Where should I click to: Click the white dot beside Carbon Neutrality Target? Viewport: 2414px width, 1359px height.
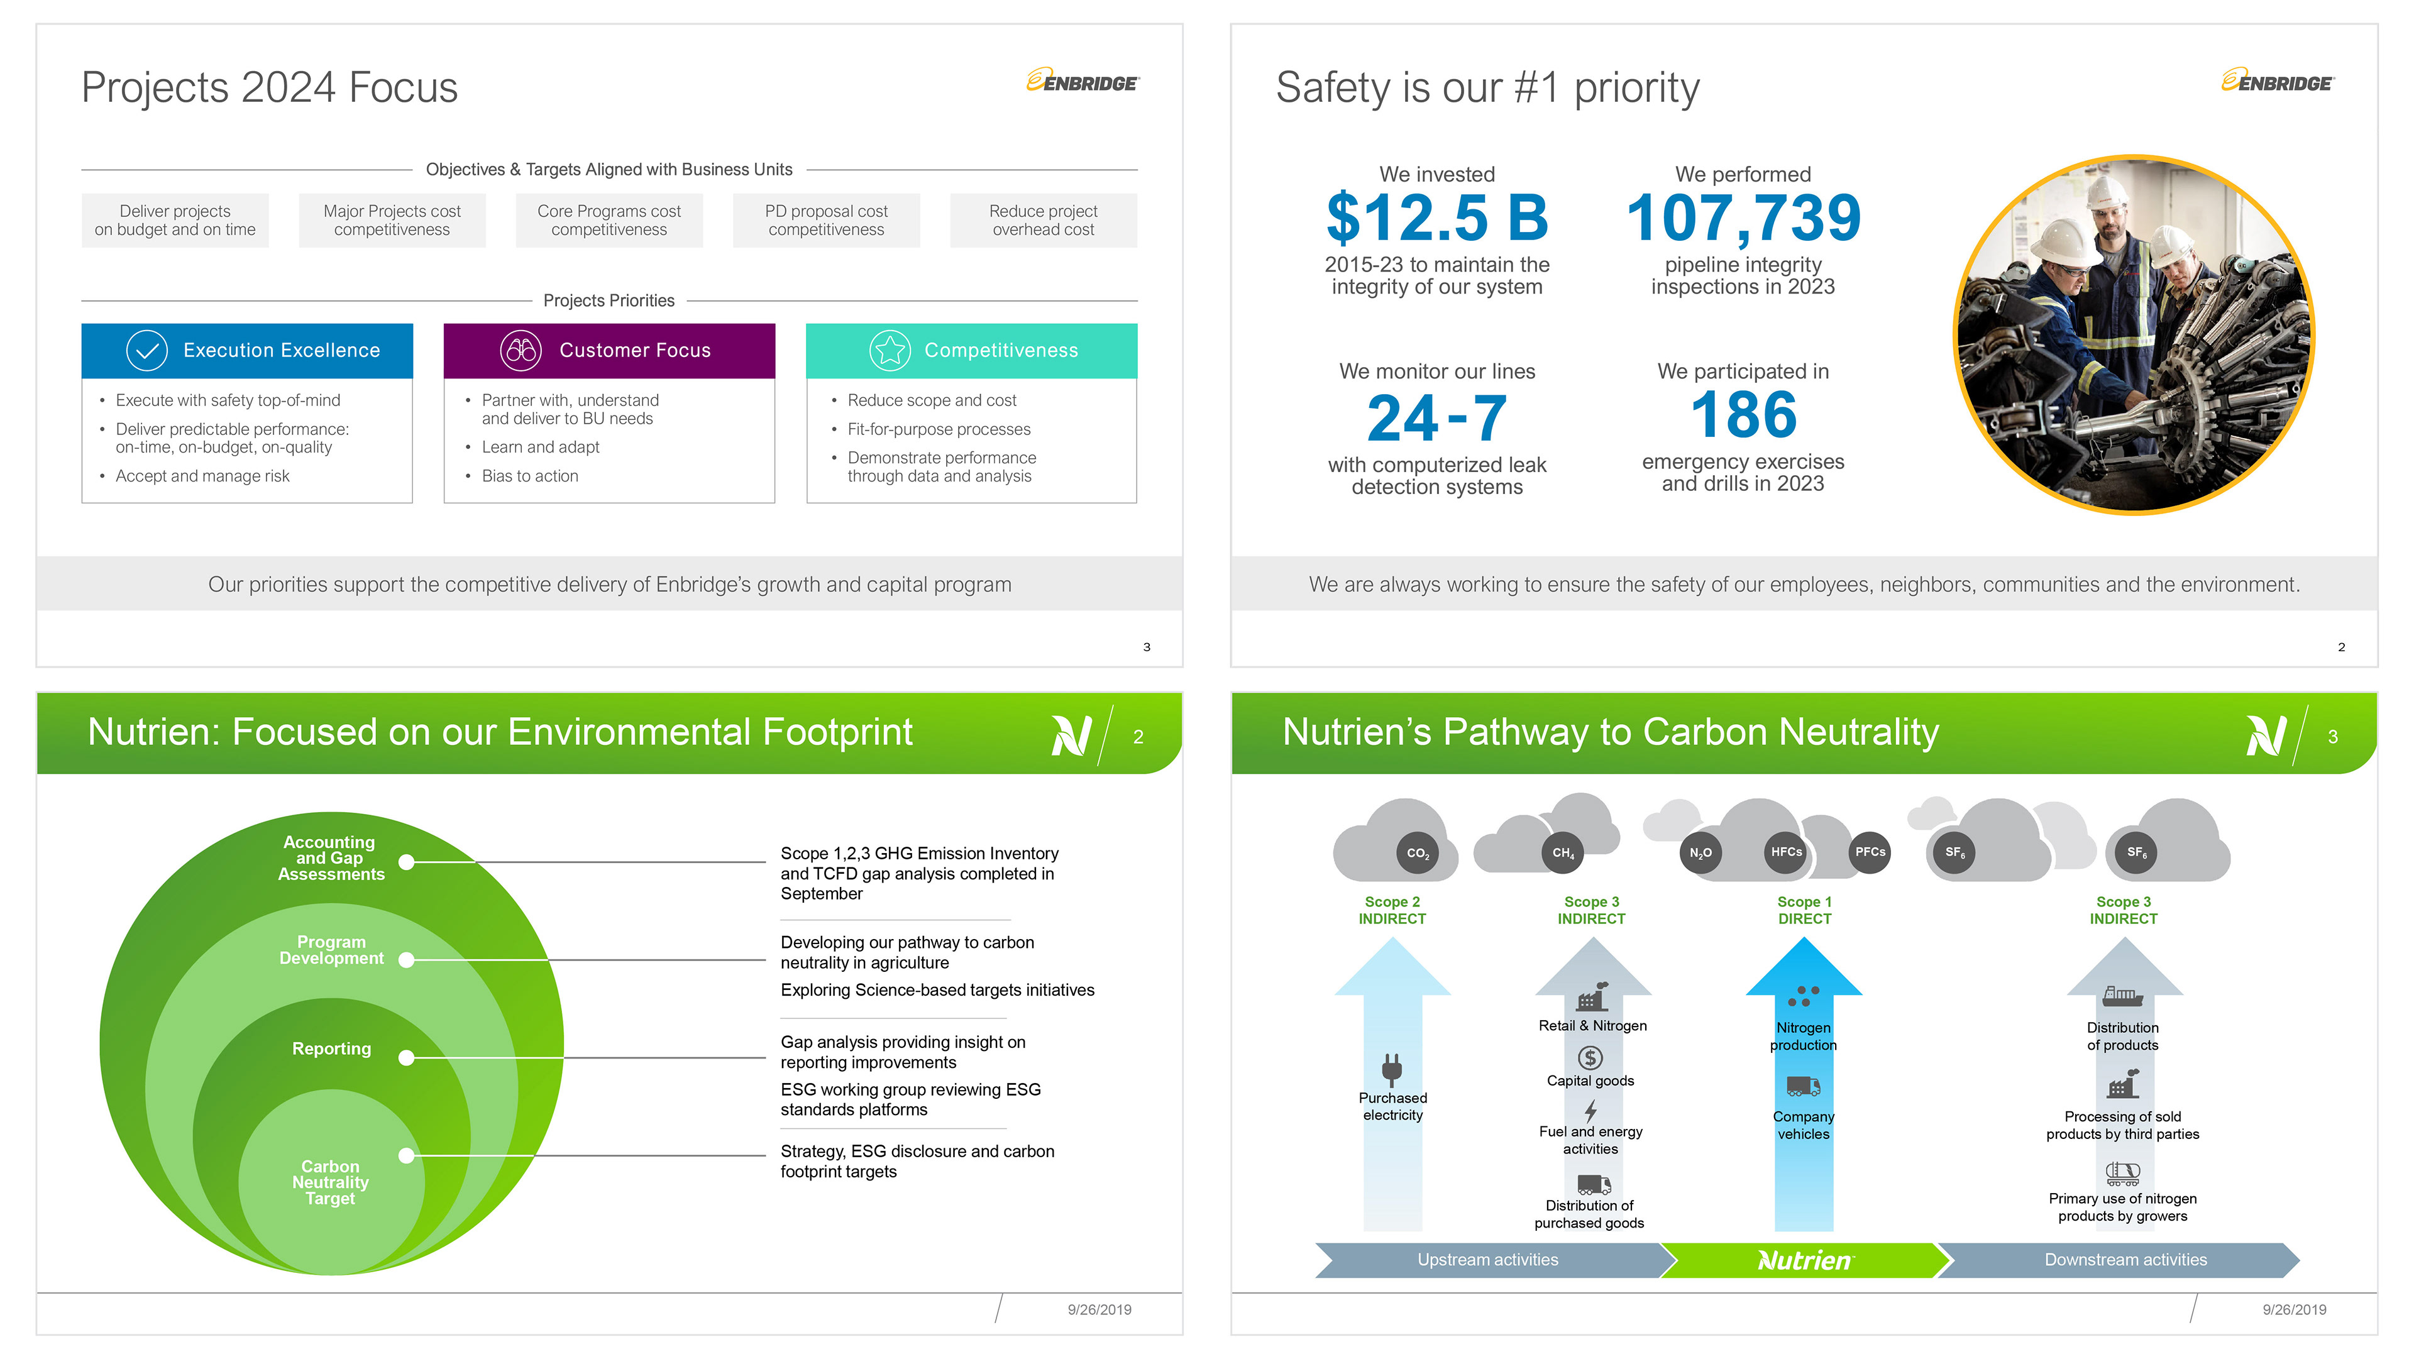point(405,1155)
